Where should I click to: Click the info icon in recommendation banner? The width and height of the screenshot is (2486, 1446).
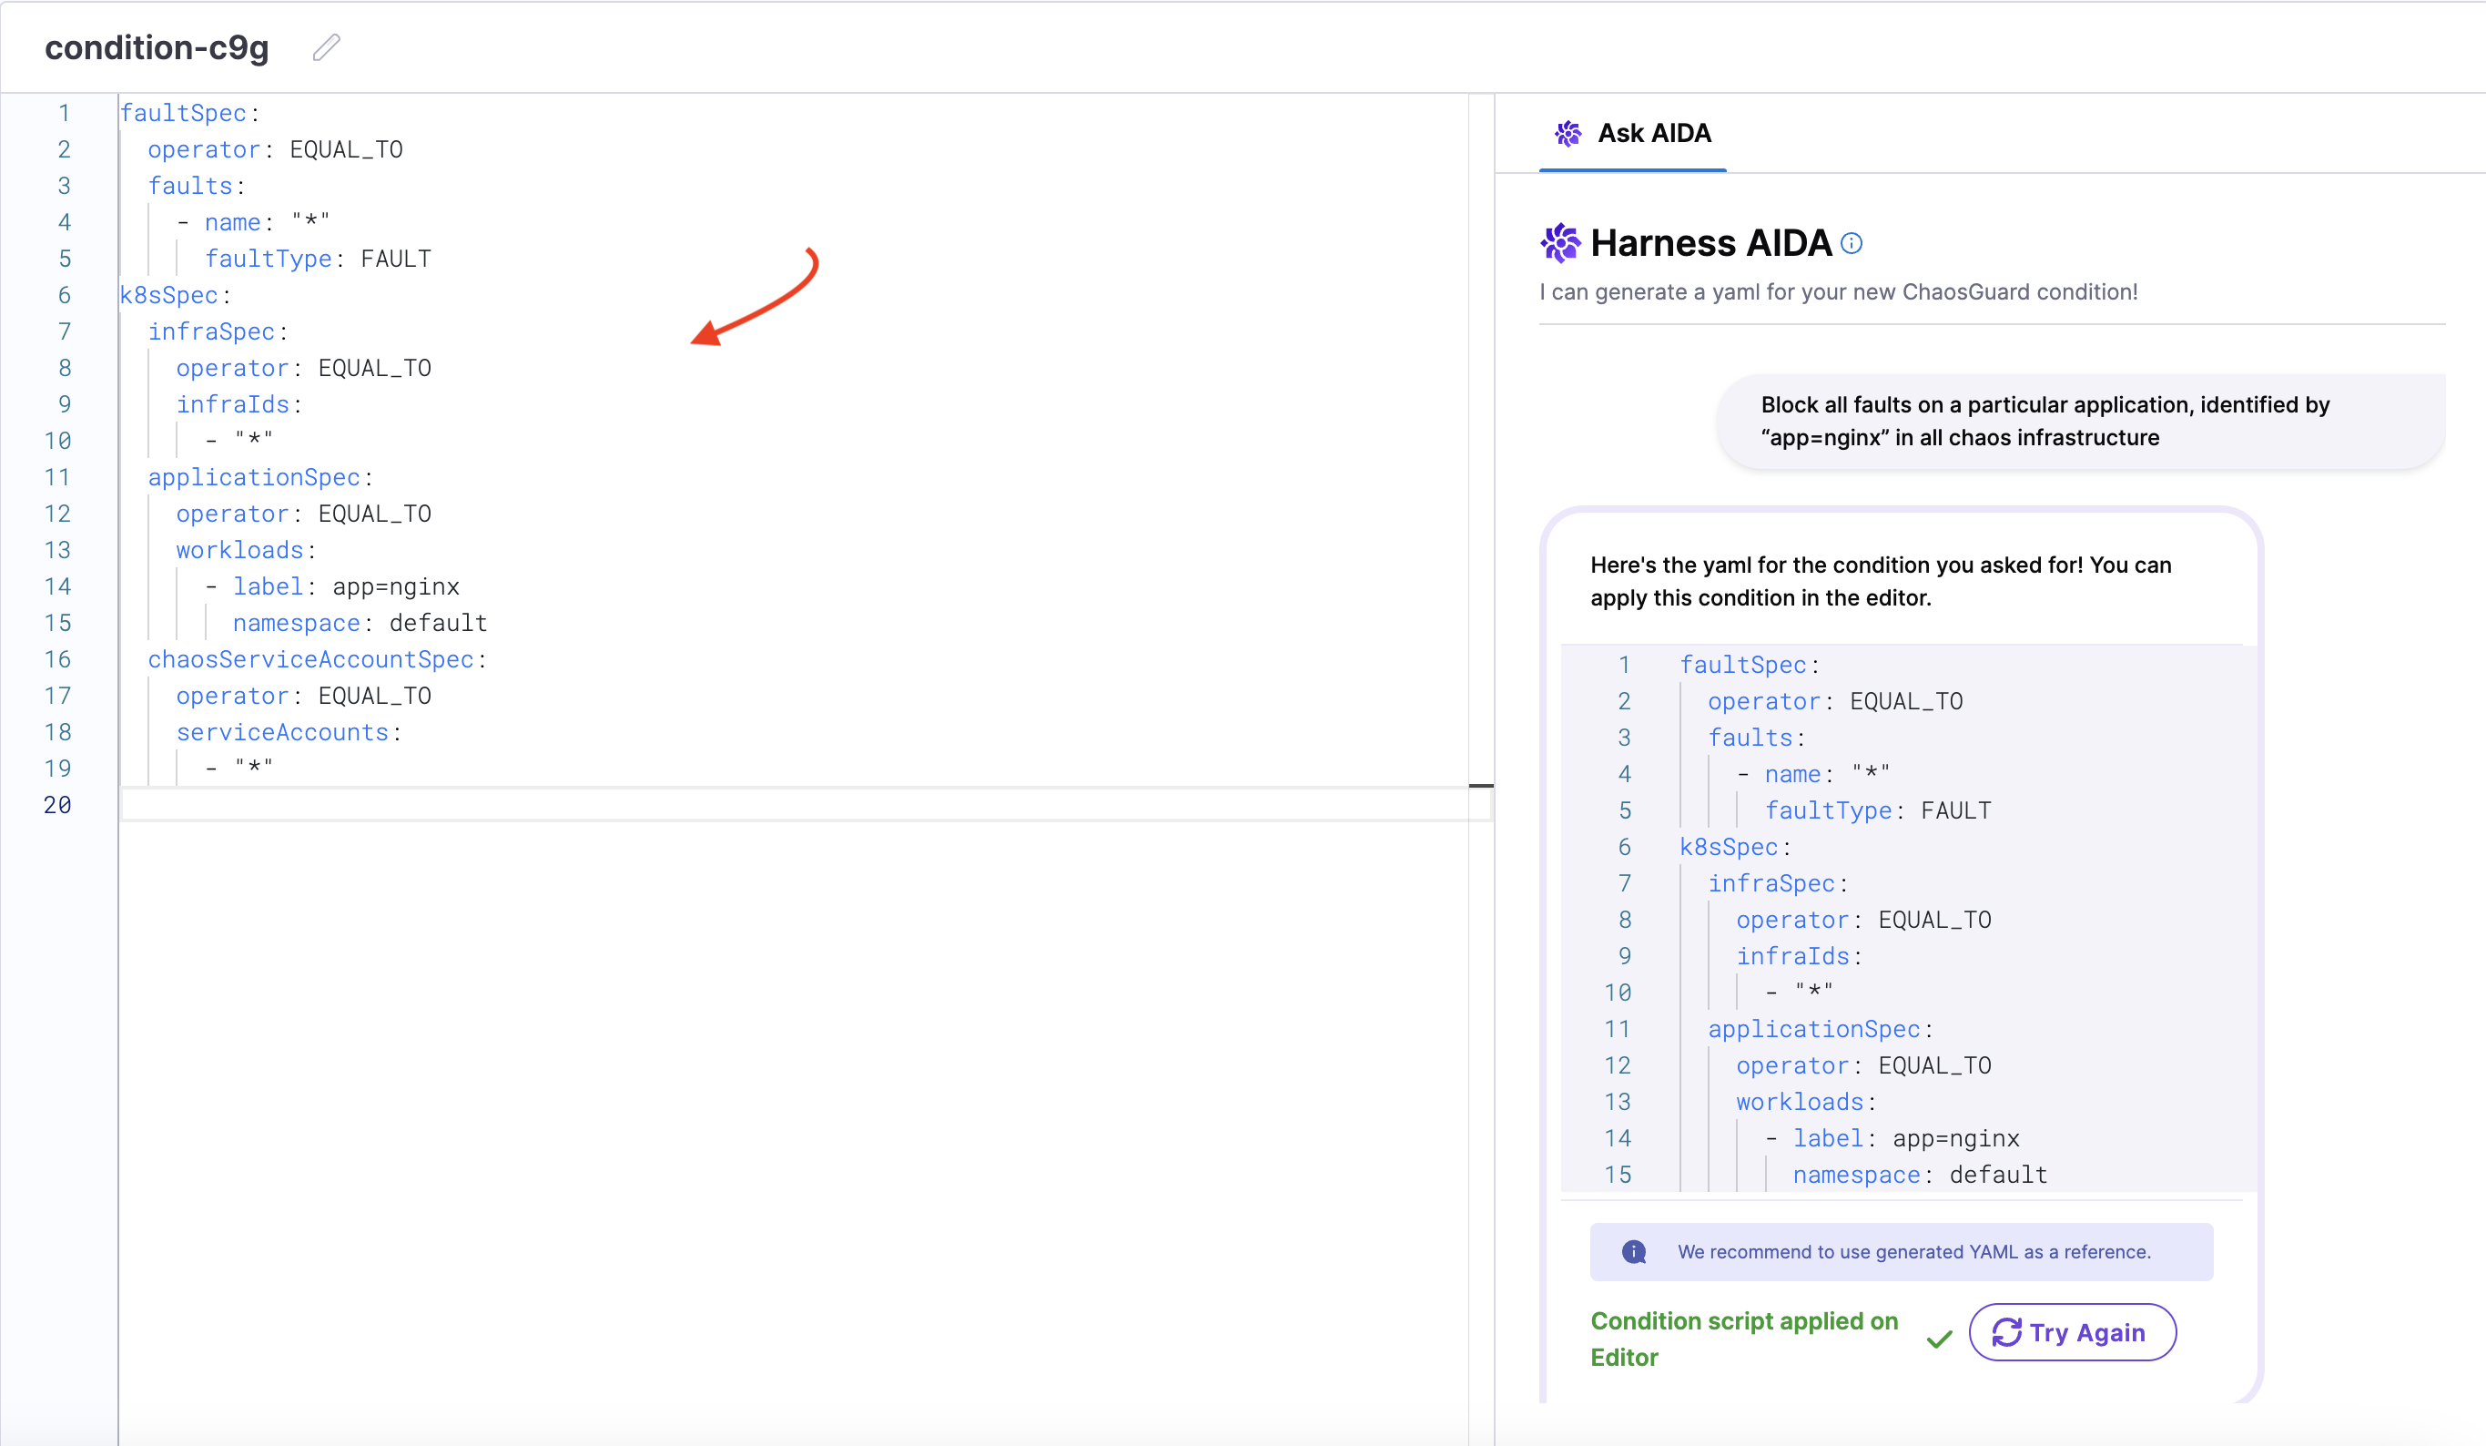click(x=1634, y=1251)
